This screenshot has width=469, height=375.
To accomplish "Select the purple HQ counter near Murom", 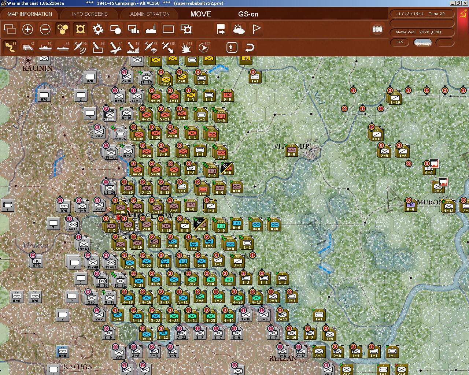I will [410, 205].
